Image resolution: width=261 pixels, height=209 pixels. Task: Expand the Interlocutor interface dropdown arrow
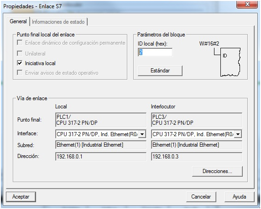click(x=238, y=134)
